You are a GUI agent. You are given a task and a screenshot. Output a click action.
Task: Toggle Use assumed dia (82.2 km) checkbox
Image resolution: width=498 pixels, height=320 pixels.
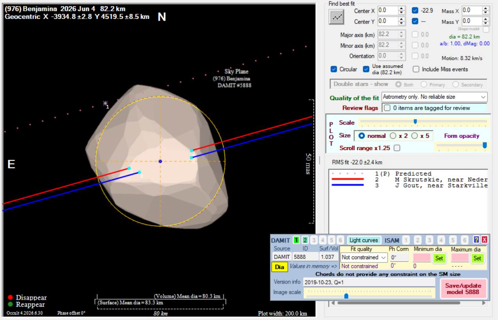(366, 69)
